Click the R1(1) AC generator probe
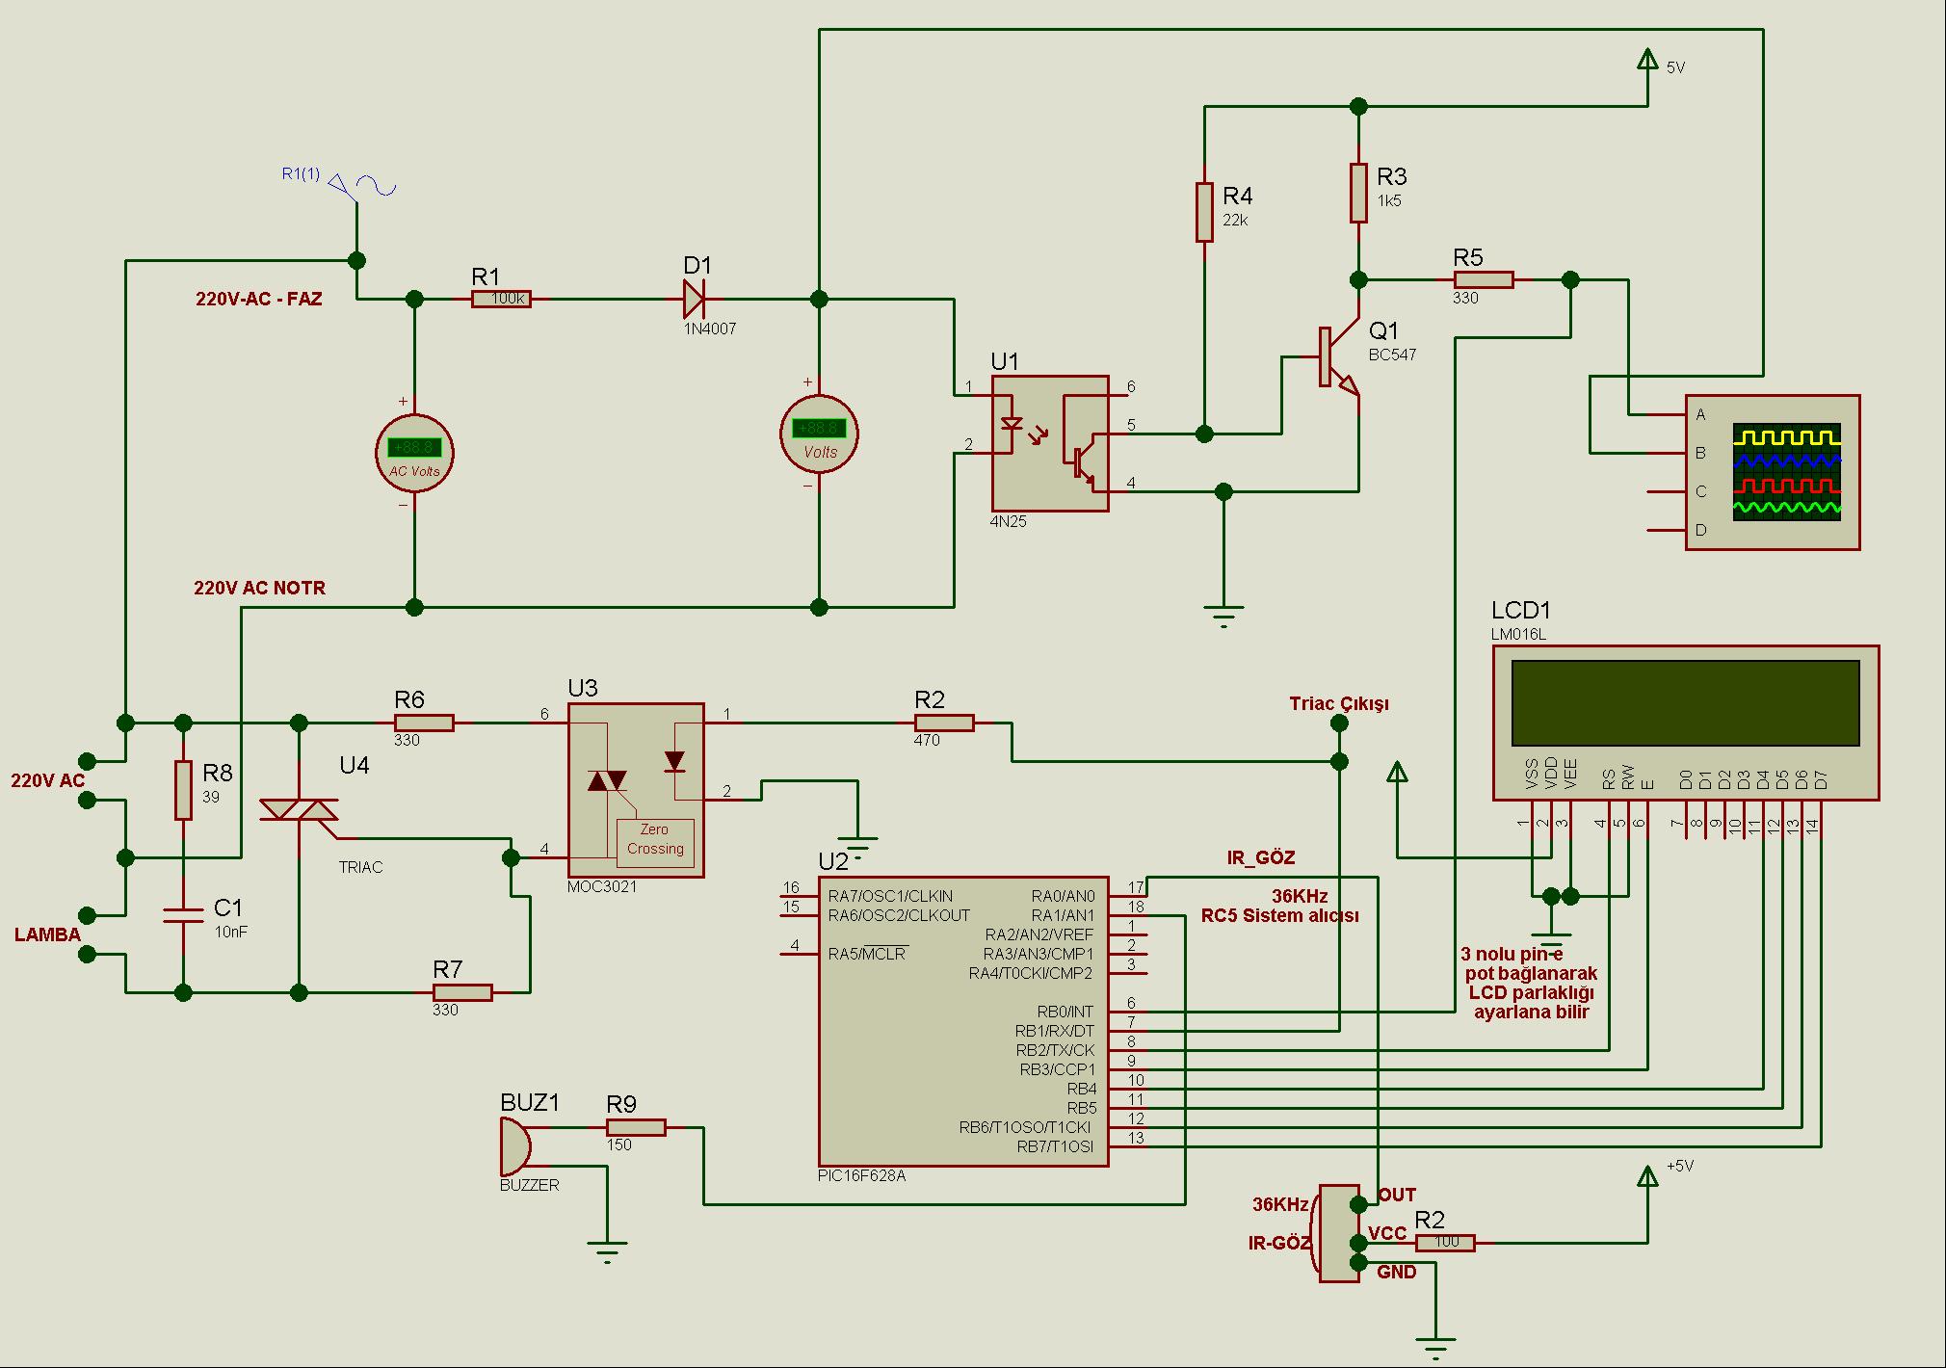The height and width of the screenshot is (1368, 1946). point(361,183)
